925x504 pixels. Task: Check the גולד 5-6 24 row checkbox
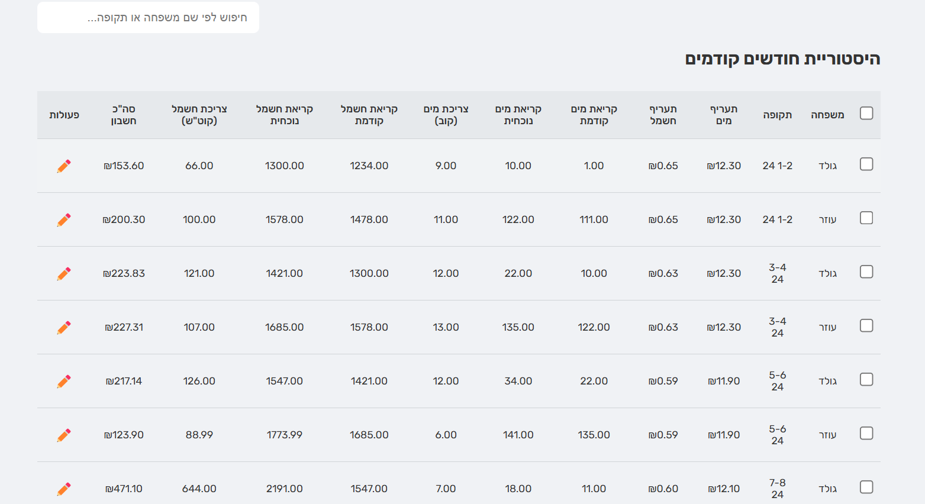[x=866, y=379]
